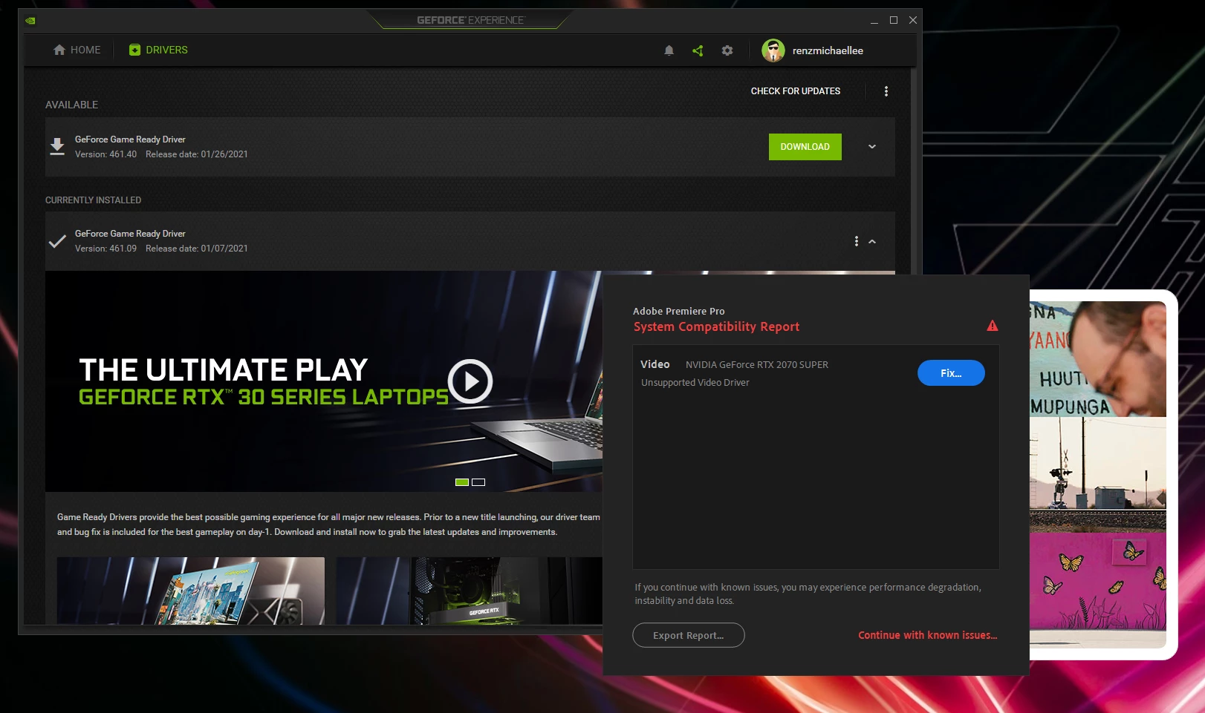Click Continue with known issues link
The height and width of the screenshot is (713, 1205).
928,635
